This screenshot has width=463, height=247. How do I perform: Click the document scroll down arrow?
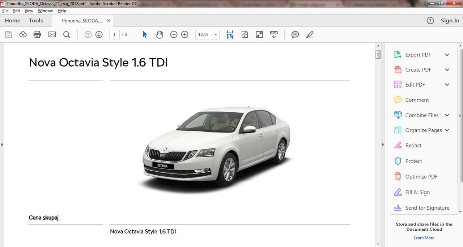coord(378,244)
